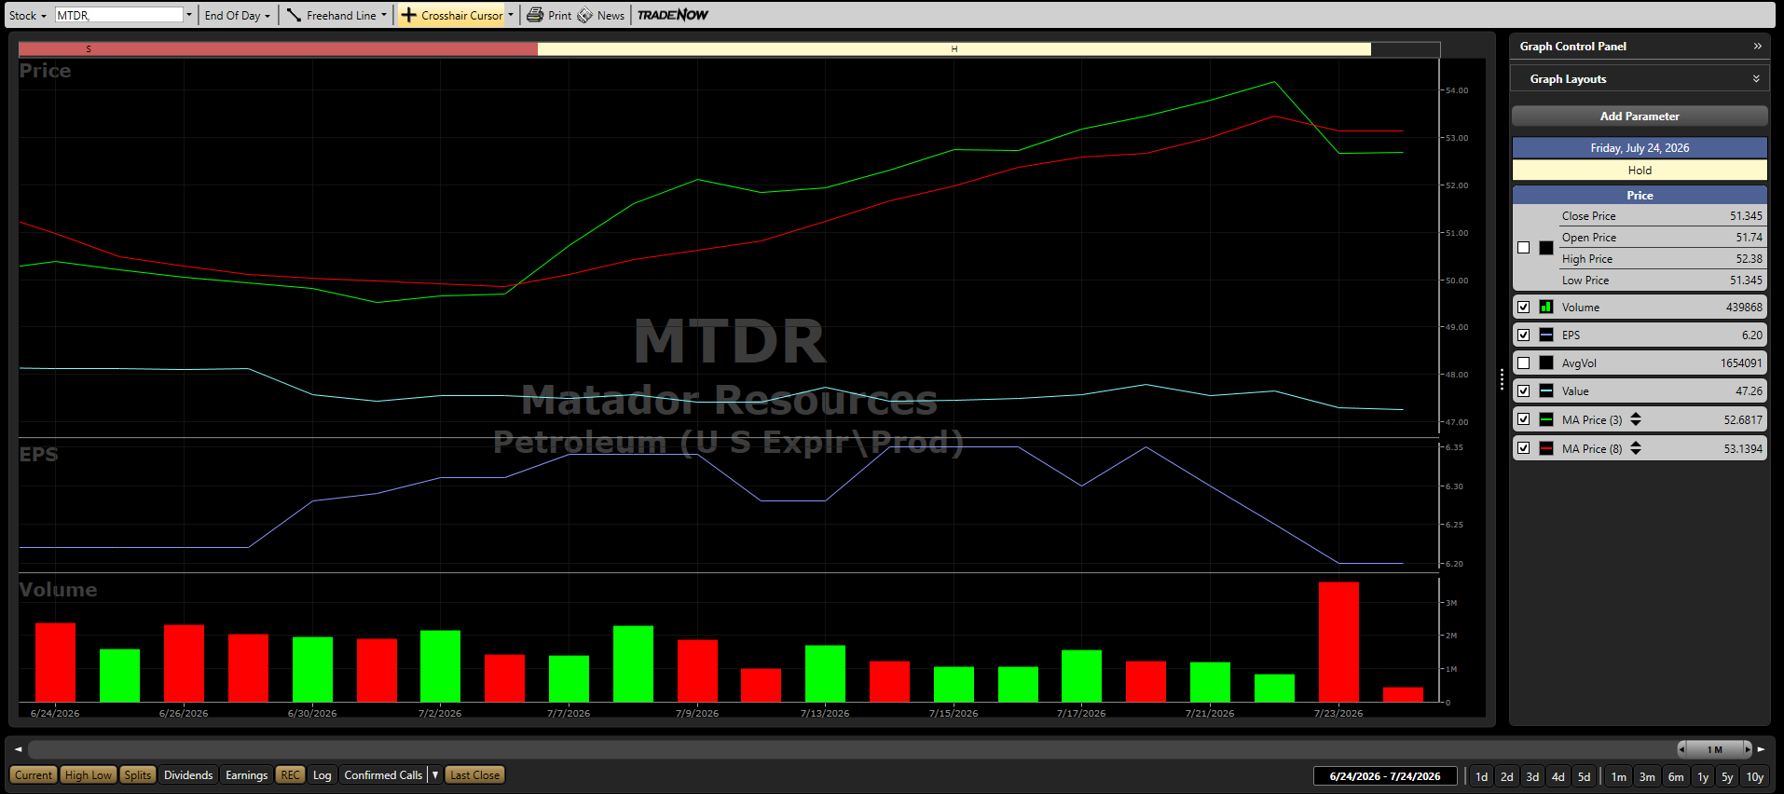Viewport: 1784px width, 794px height.
Task: Show Dividends on the chart
Action: (x=188, y=775)
